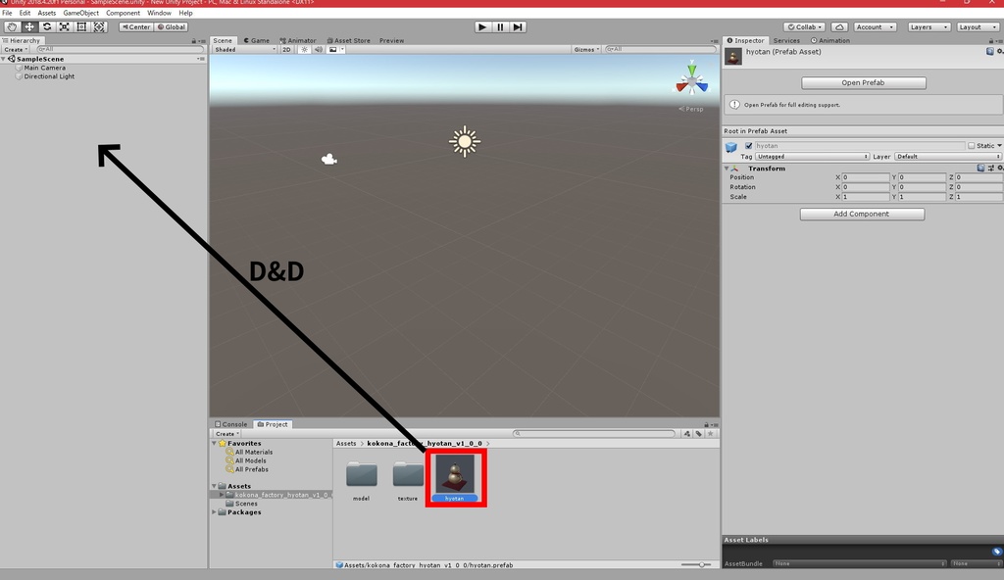Click the prefab header help icon
Viewport: 1004px width, 580px height.
point(990,51)
